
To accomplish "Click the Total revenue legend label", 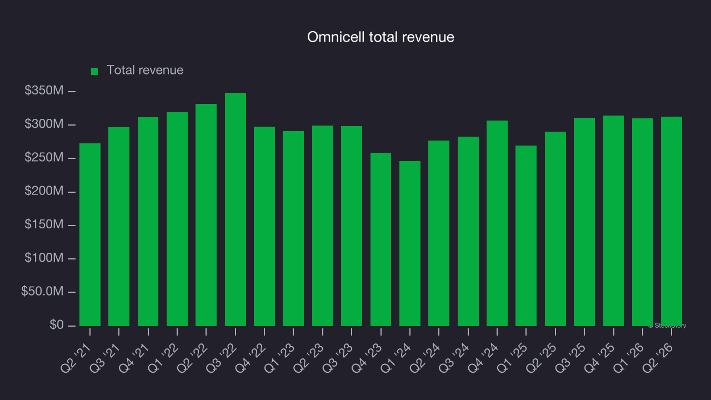I will click(145, 71).
